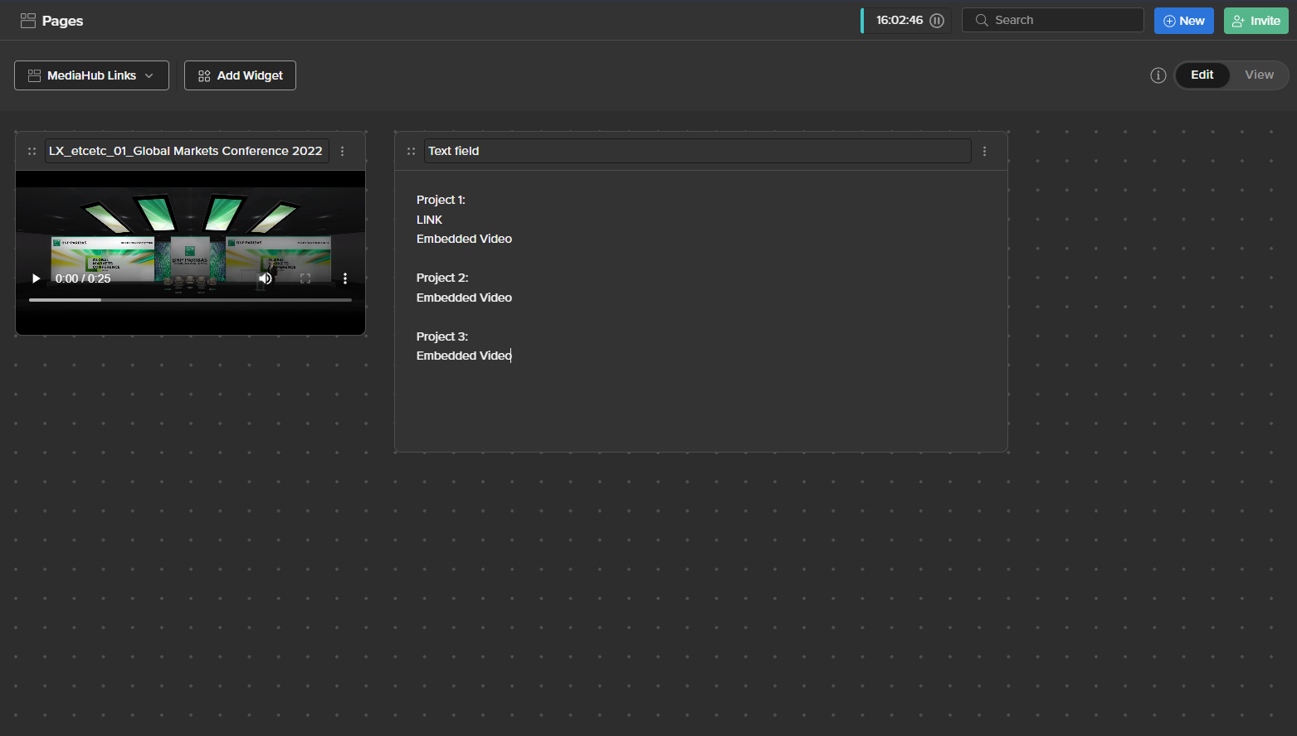Open video player more options
Viewport: 1297px width, 736px height.
tap(345, 278)
